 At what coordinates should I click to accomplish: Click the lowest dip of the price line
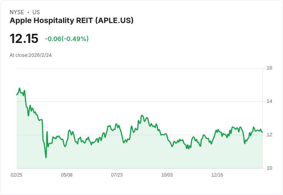(46, 157)
